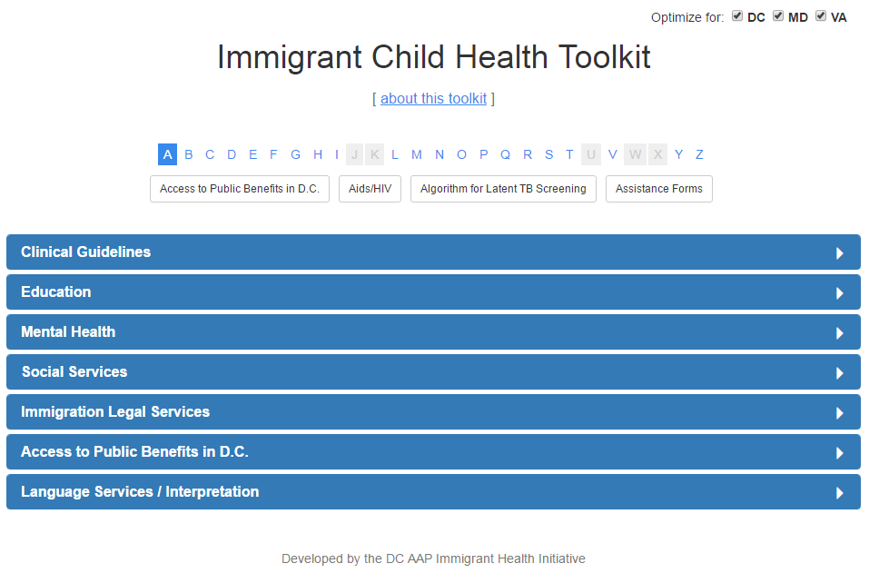
Task: Toggle the MD optimize checkbox
Action: [x=778, y=15]
